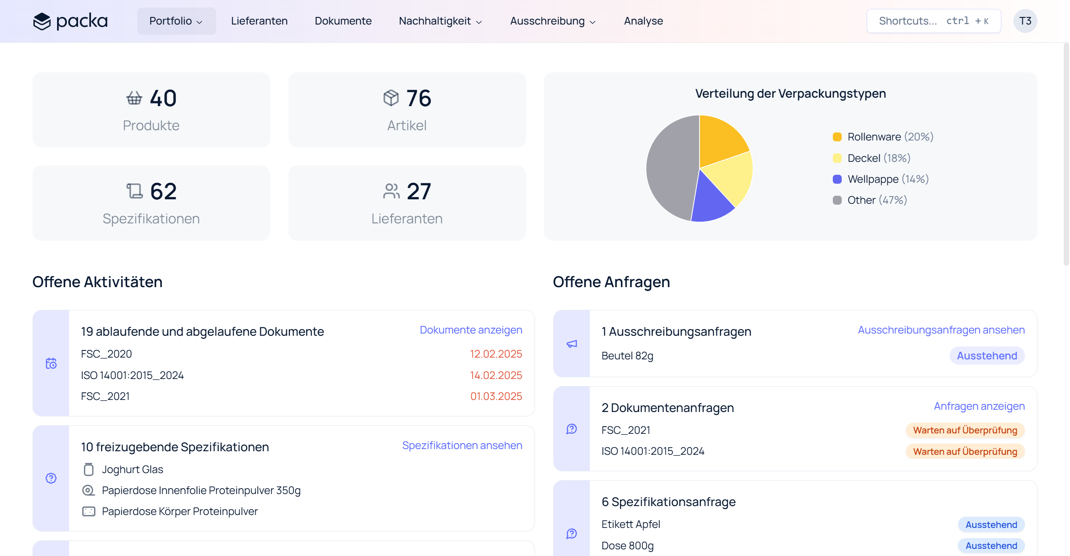Click jar icon next to Joghurt Glas
This screenshot has height=556, width=1070.
[89, 469]
